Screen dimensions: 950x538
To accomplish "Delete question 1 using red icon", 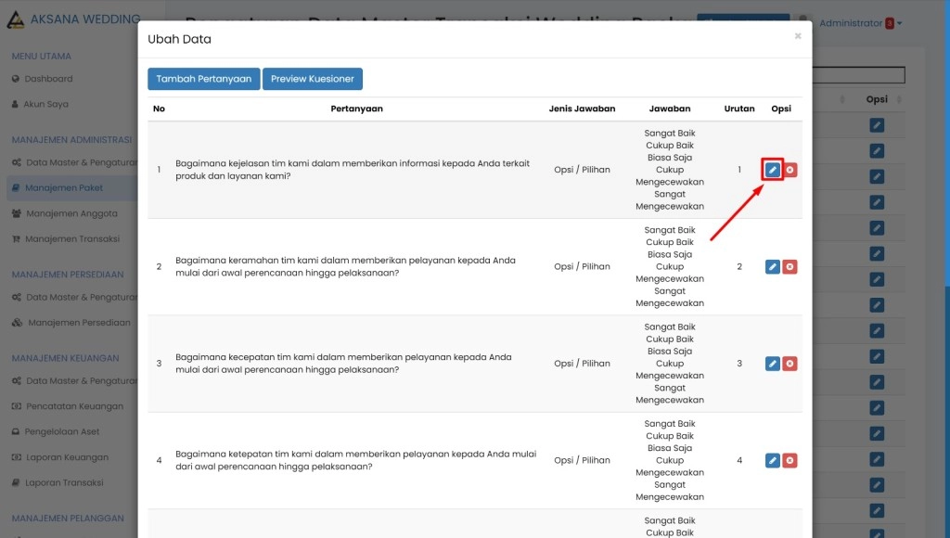I will click(x=790, y=170).
